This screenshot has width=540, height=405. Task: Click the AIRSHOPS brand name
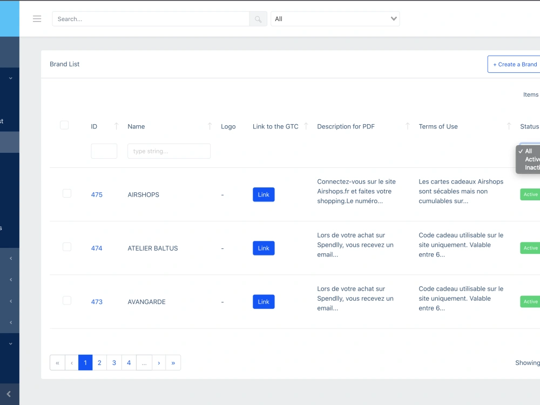click(143, 195)
